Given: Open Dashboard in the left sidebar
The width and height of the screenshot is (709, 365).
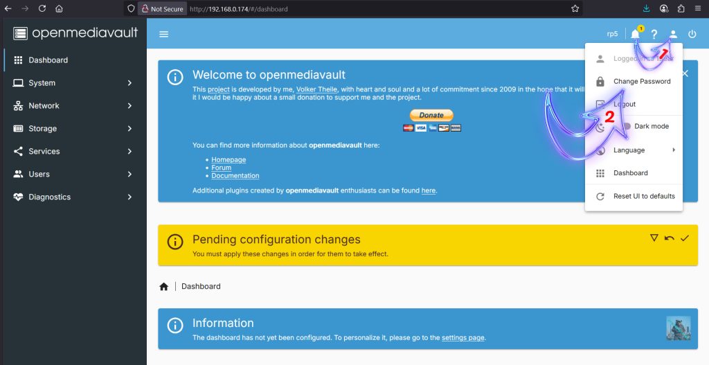Looking at the screenshot, I should [48, 60].
